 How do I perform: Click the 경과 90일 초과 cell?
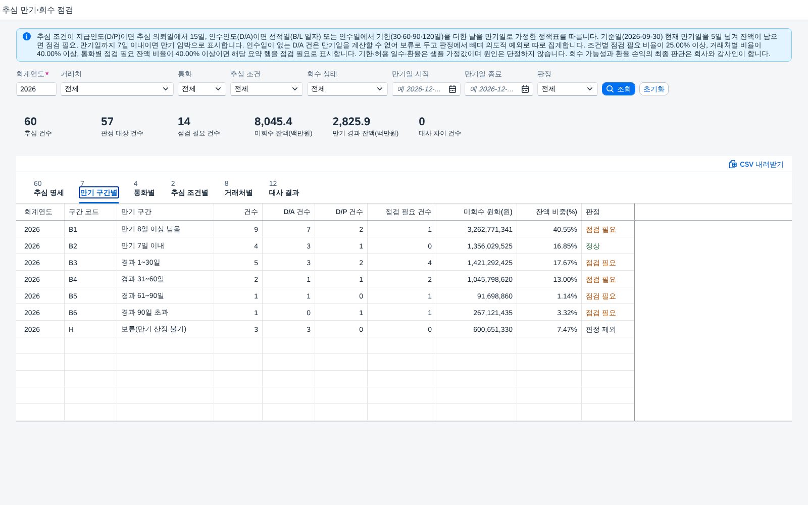[x=165, y=313]
